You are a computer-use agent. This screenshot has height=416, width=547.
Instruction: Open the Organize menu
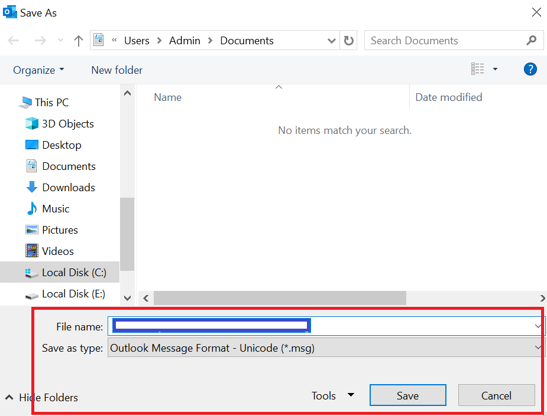(38, 70)
